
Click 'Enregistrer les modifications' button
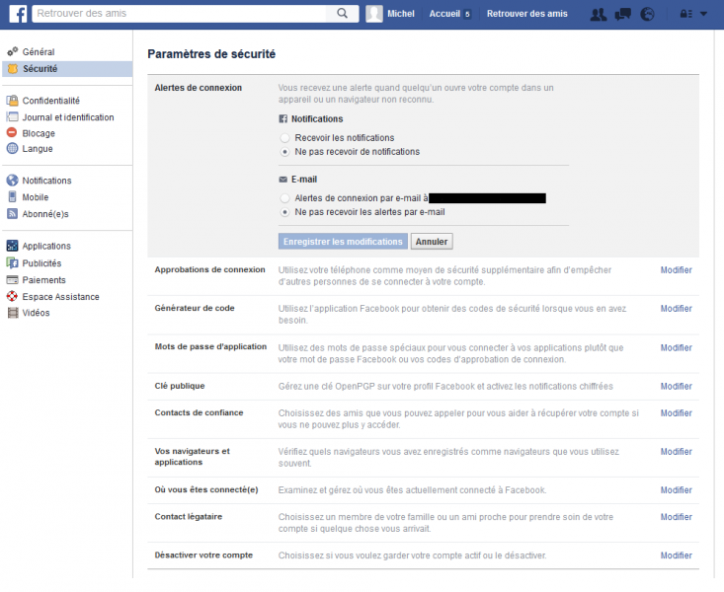[342, 242]
